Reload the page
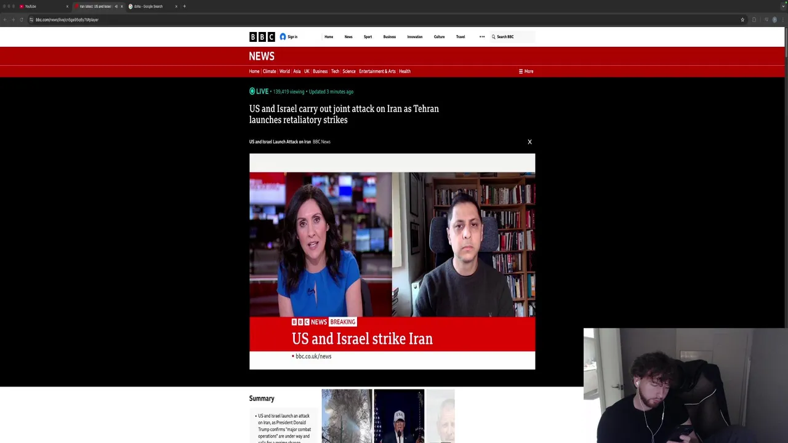Screen dimensions: 788x443 coord(22,20)
